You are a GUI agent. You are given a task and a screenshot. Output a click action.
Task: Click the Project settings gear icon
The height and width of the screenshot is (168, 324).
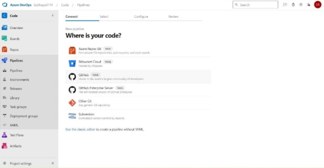click(4, 163)
